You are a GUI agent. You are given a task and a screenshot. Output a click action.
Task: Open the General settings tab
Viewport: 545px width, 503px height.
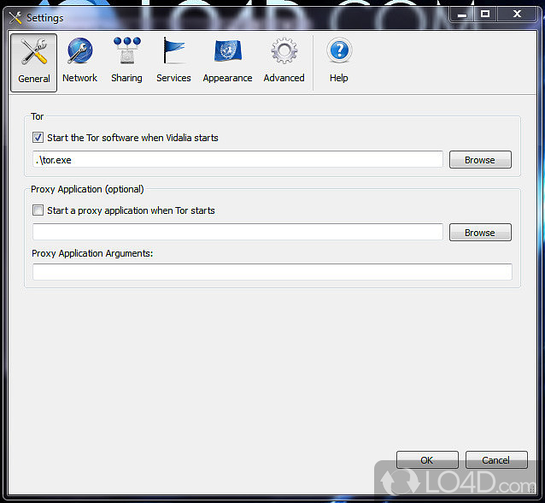click(33, 62)
